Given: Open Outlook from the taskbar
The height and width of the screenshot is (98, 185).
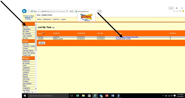Looking at the screenshot, I should pos(101,96).
